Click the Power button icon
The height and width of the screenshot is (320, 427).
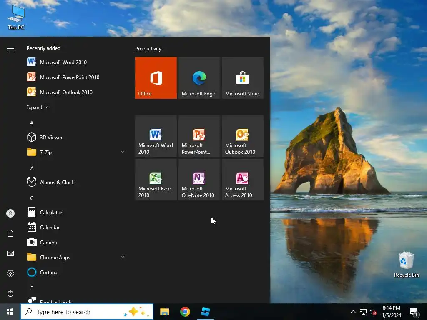pyautogui.click(x=10, y=293)
